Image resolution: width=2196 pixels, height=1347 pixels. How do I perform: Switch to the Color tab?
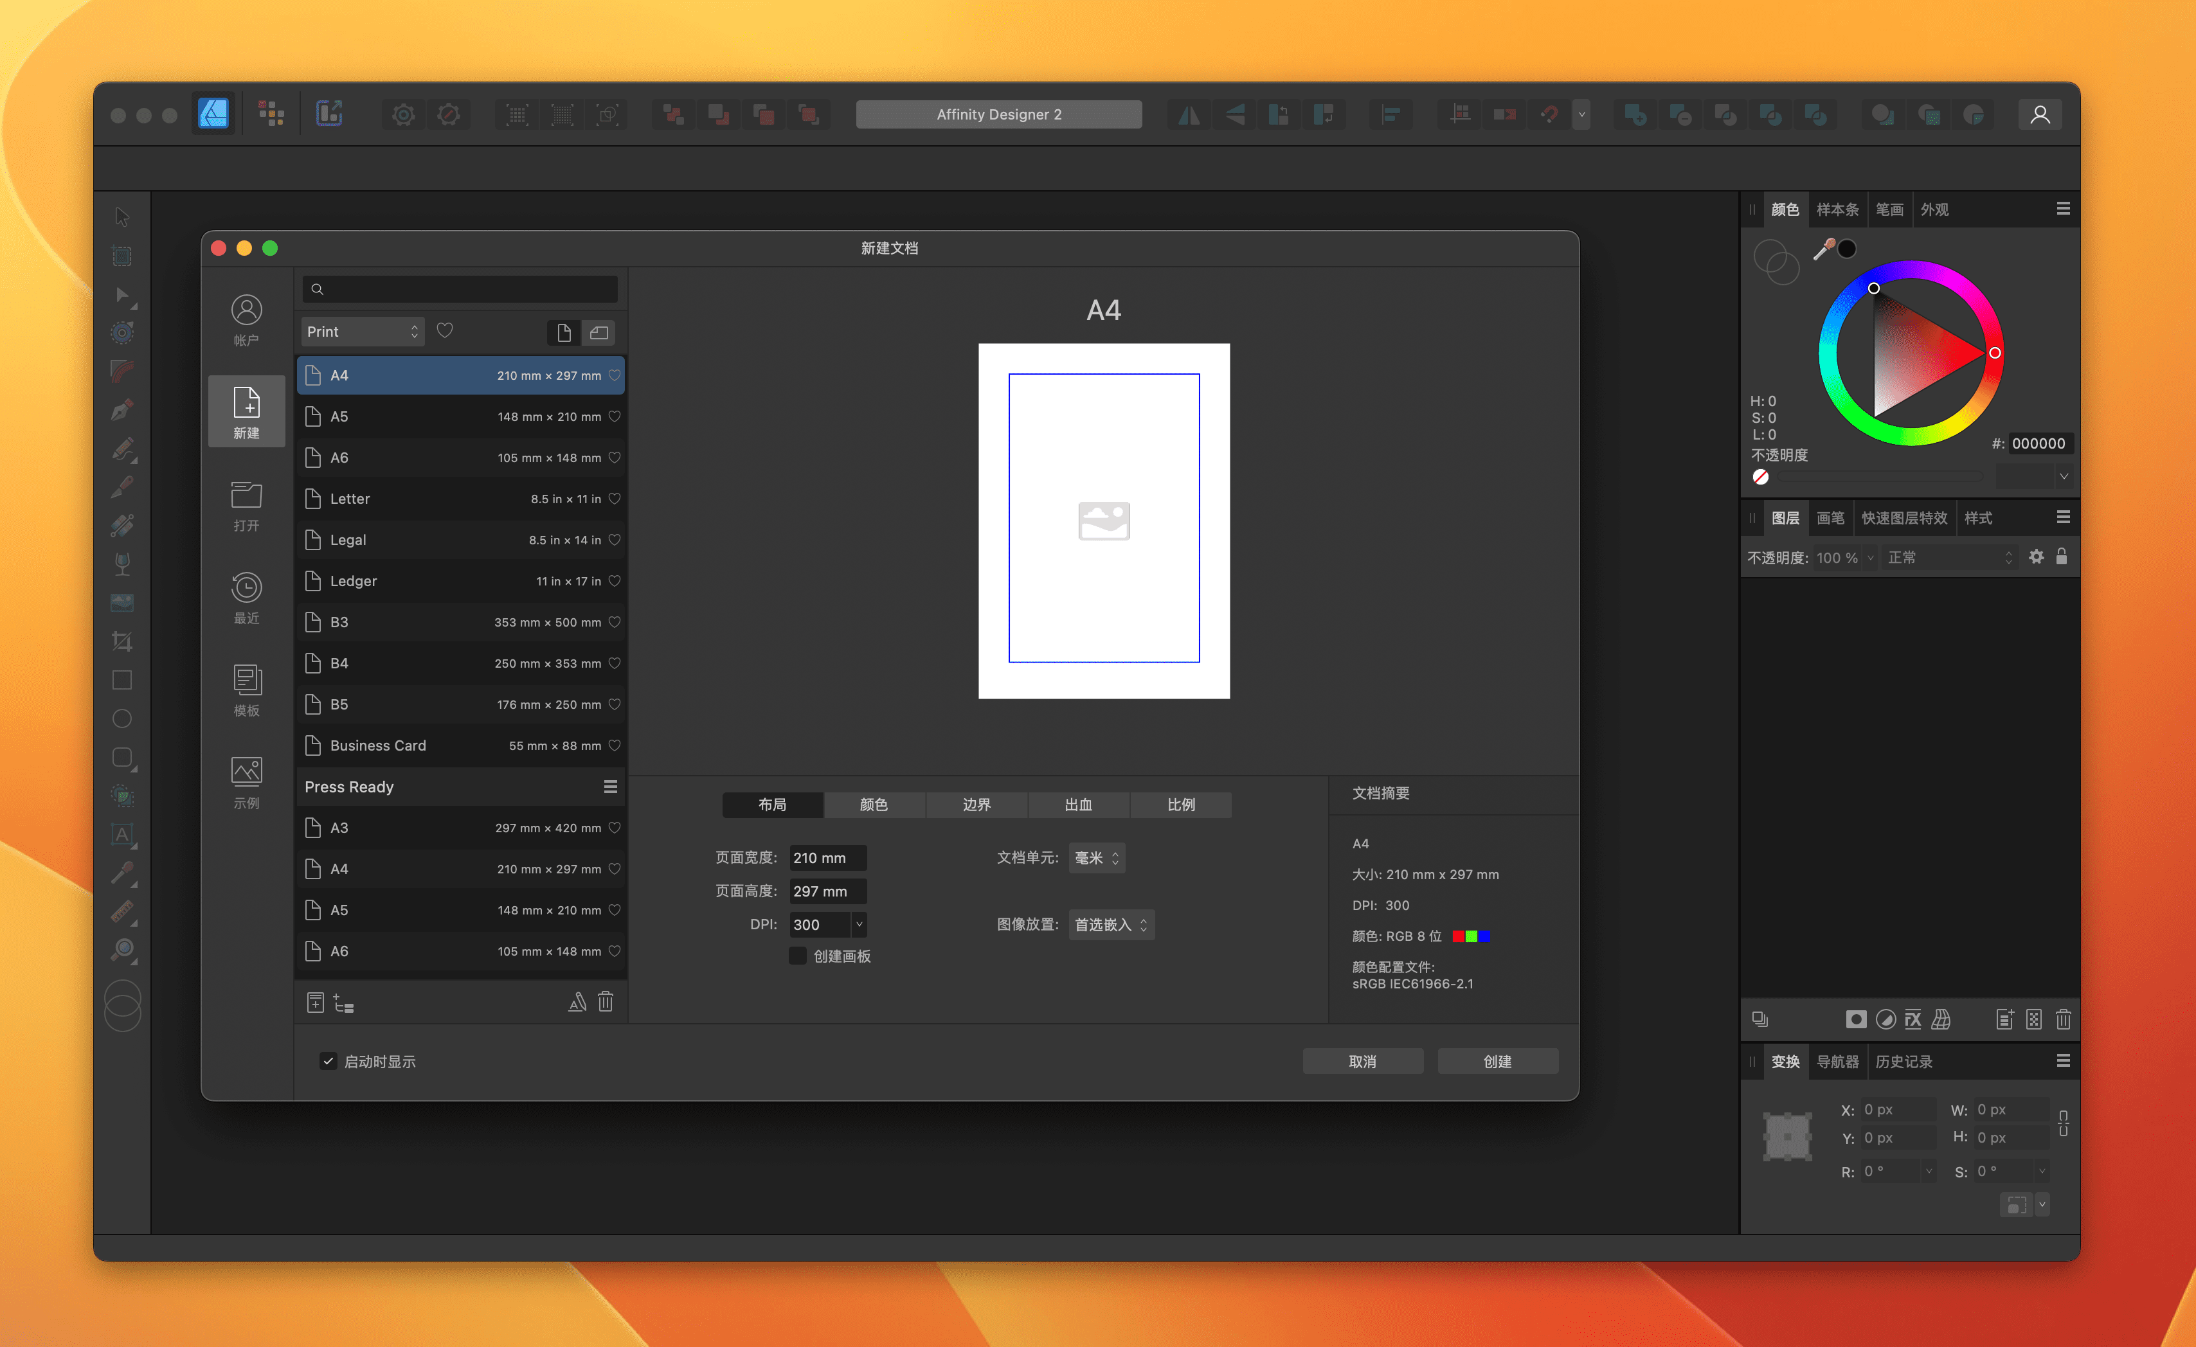pyautogui.click(x=874, y=805)
